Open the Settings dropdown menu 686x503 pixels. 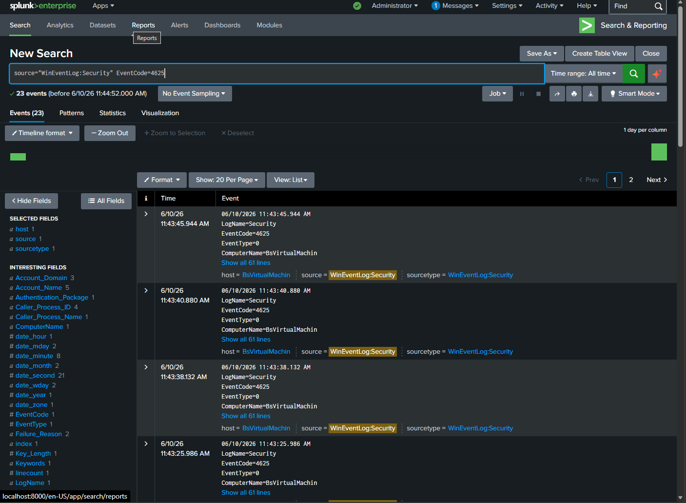(507, 6)
